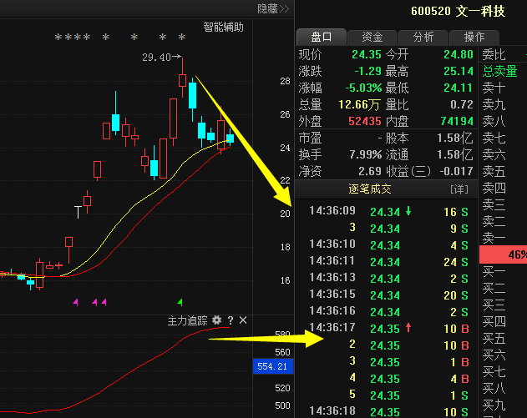Select the 逐笔成交 header
Image resolution: width=527 pixels, height=418 pixels.
tap(370, 189)
